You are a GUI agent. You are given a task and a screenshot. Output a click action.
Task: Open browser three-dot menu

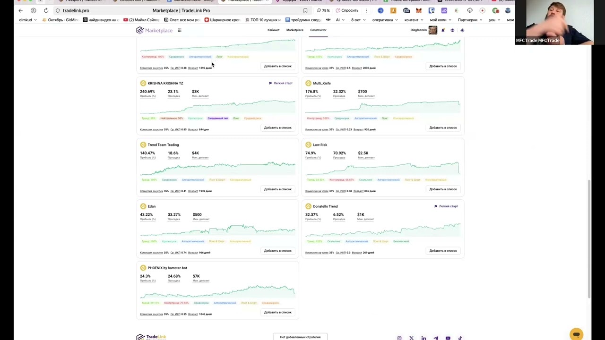click(x=366, y=10)
